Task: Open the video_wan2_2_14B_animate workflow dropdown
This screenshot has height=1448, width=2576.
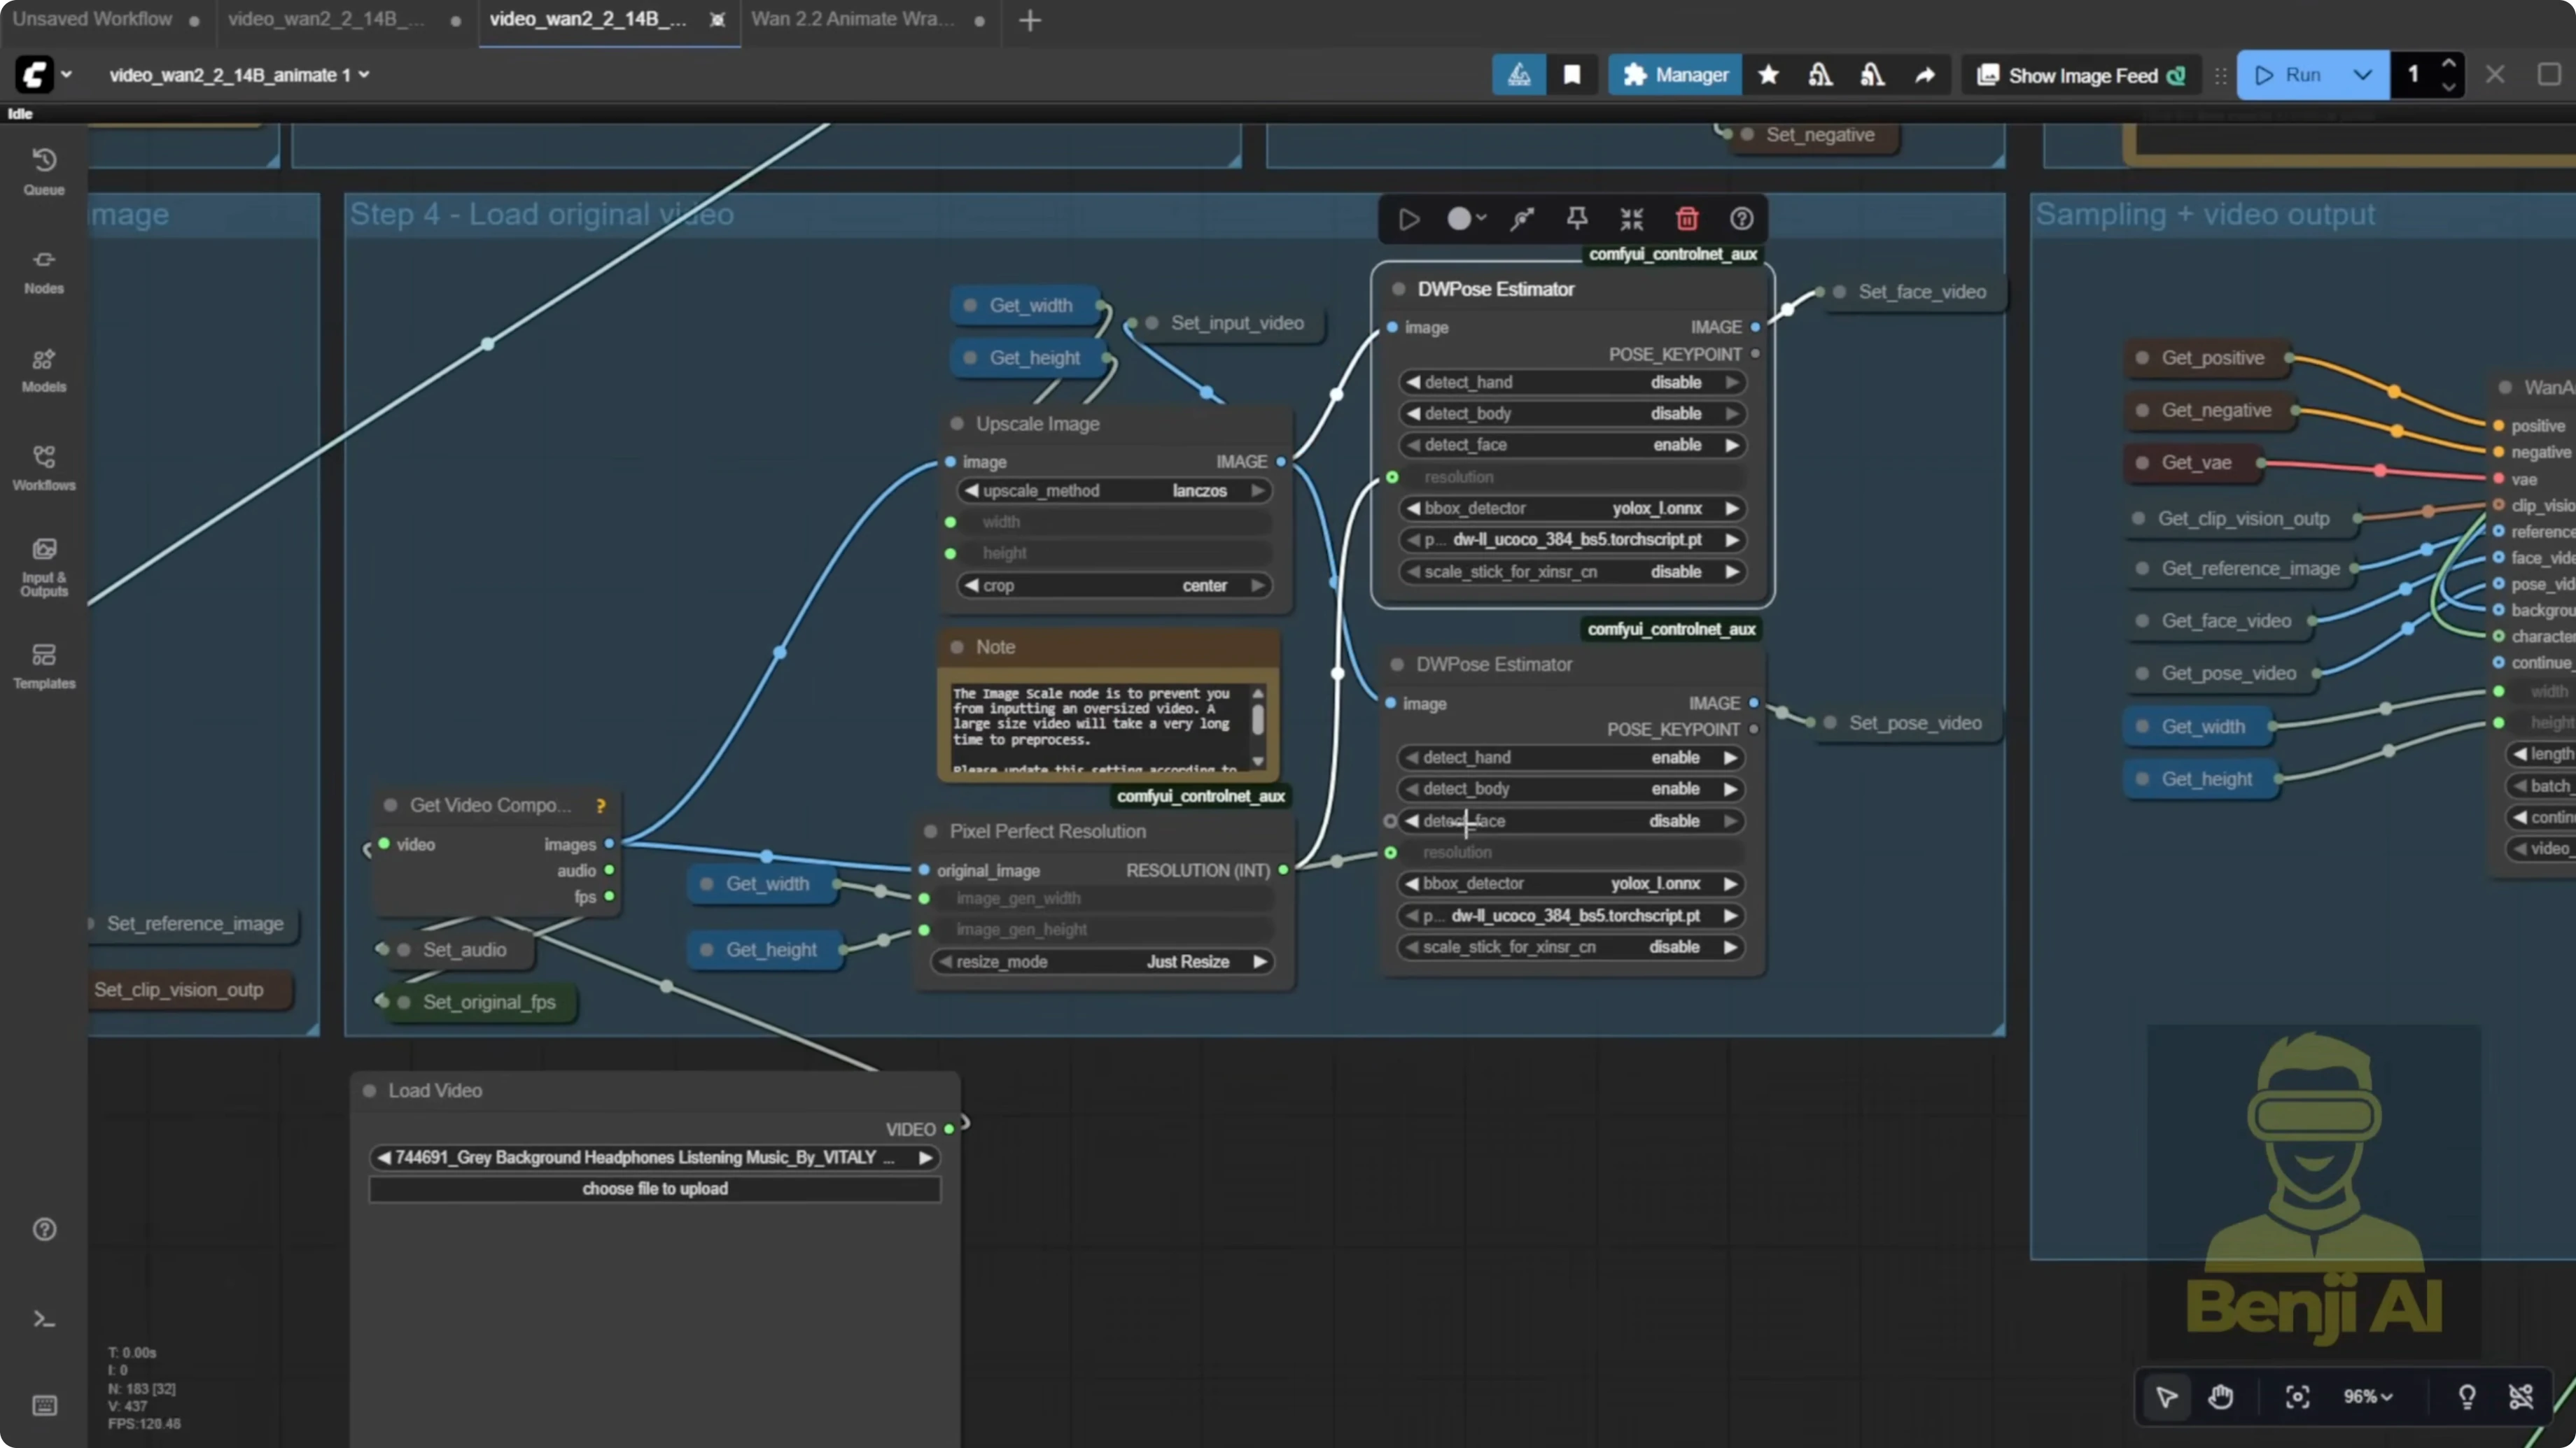Action: (365, 75)
